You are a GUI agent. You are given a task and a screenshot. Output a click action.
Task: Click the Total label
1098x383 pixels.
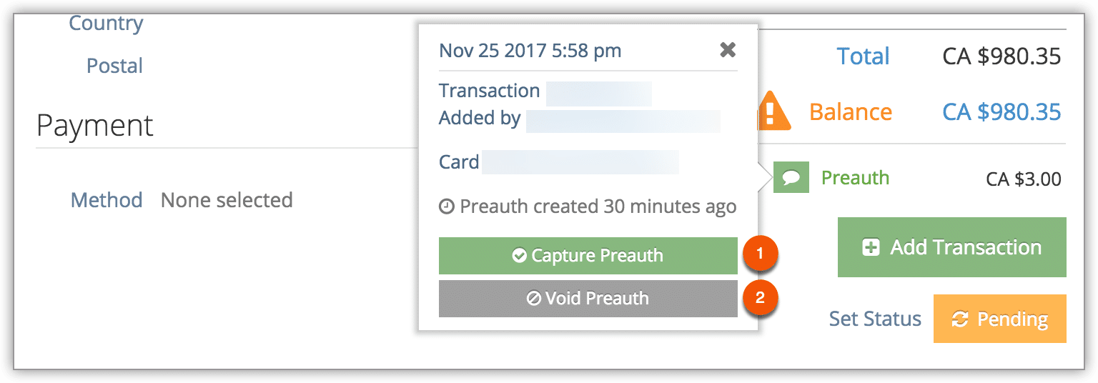(864, 56)
